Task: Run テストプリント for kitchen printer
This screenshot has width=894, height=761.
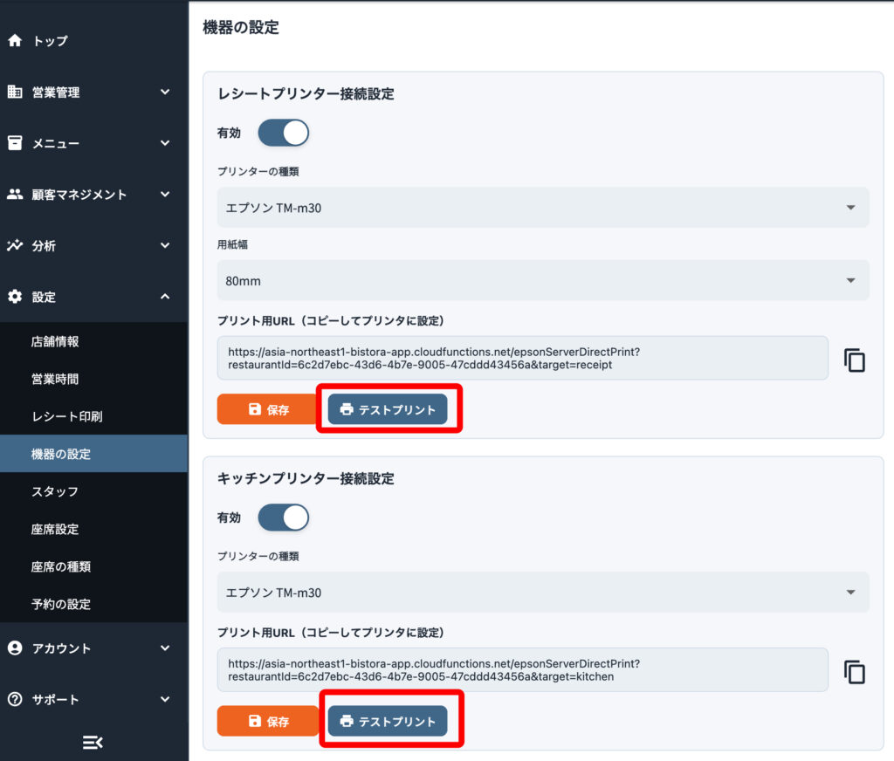Action: click(x=388, y=722)
